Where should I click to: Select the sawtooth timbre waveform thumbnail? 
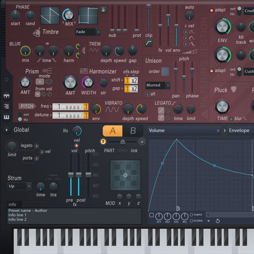50,16
